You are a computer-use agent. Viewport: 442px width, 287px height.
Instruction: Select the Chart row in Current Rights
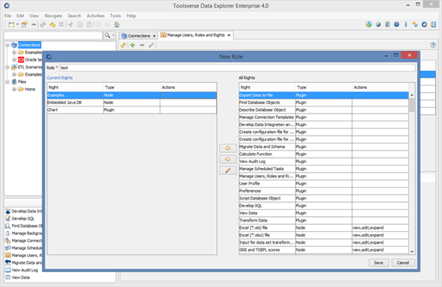(x=132, y=110)
